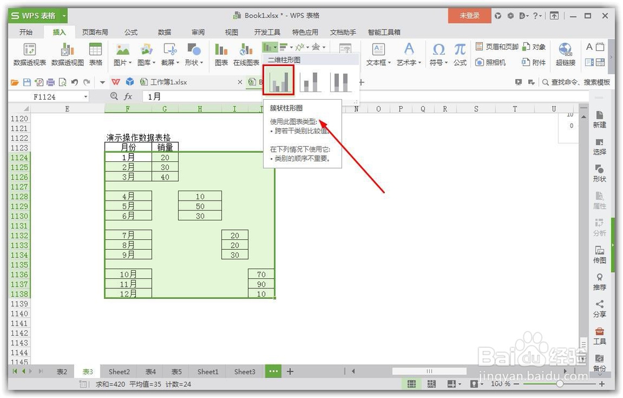Click the 查找命令、搜索模板 search box

click(576, 82)
